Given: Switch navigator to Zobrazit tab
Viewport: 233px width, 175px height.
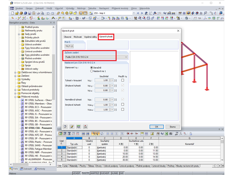Looking at the screenshot, I should (x=26, y=169).
